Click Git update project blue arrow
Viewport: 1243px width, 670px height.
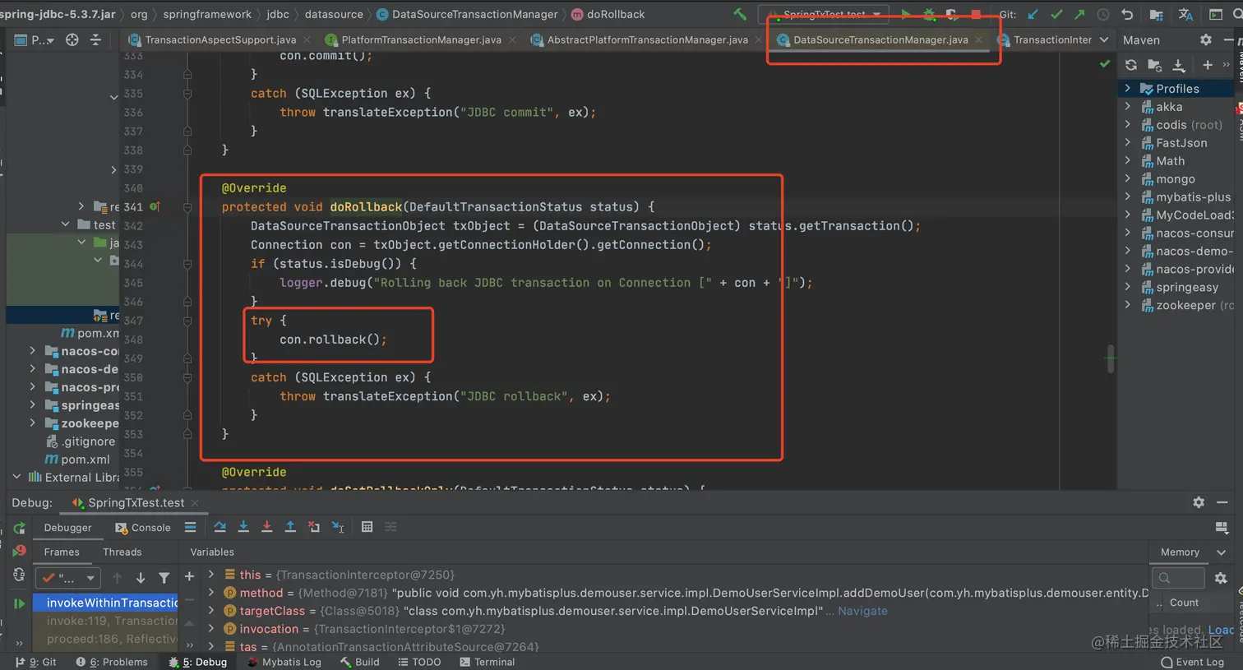(1033, 14)
